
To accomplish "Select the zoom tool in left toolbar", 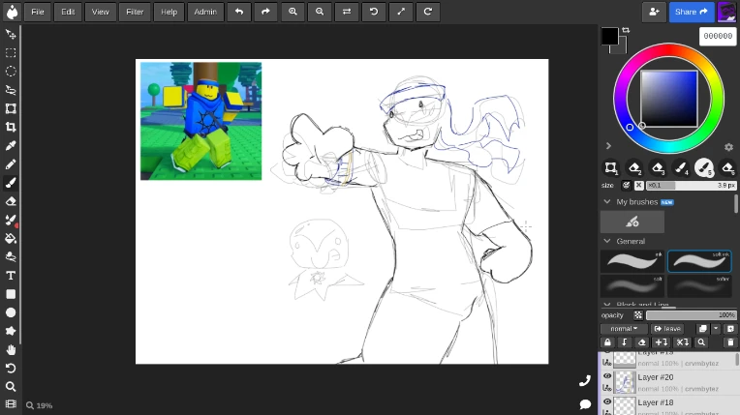I will tap(11, 387).
